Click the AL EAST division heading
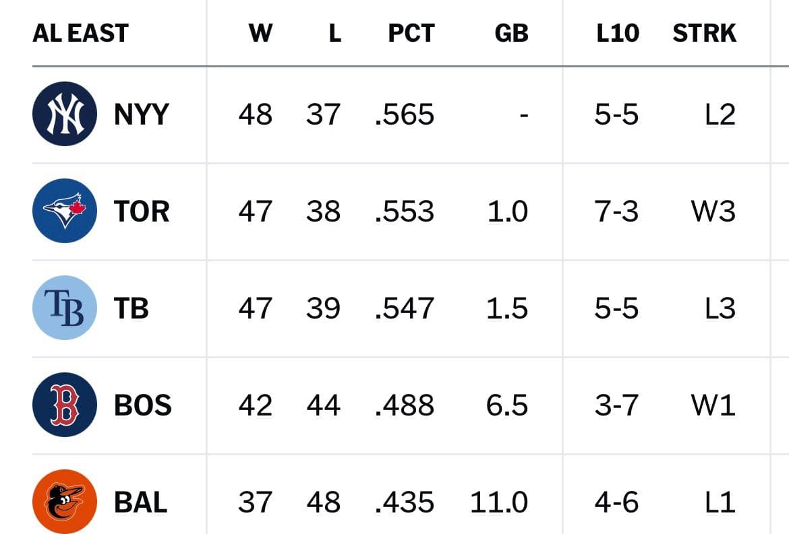This screenshot has width=789, height=534. point(80,33)
